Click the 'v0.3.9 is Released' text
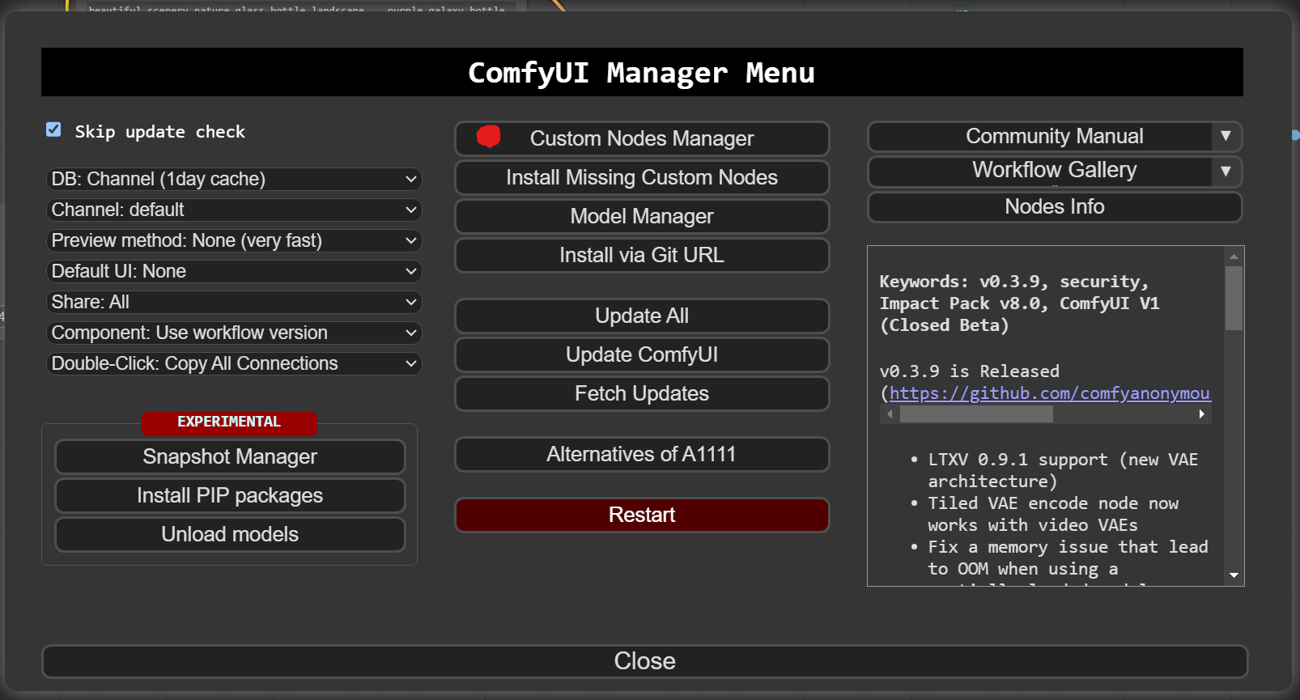1300x700 pixels. 970,371
